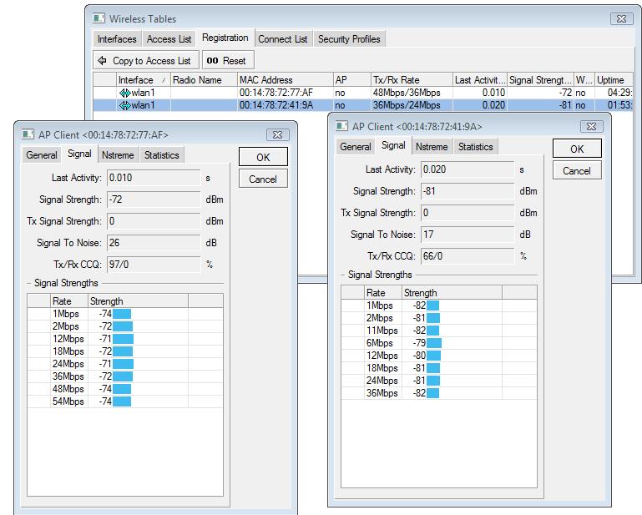Click the 36Mbps -82 strength bar
The image size is (642, 515).
pos(432,393)
